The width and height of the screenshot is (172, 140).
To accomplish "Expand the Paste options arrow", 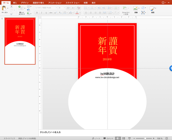I will (x=8, y=8).
